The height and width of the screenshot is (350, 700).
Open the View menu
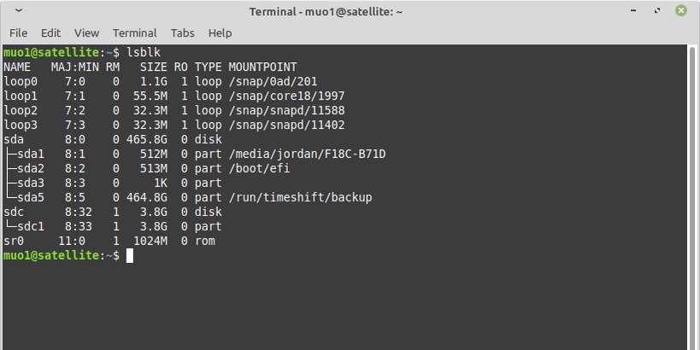pyautogui.click(x=86, y=32)
